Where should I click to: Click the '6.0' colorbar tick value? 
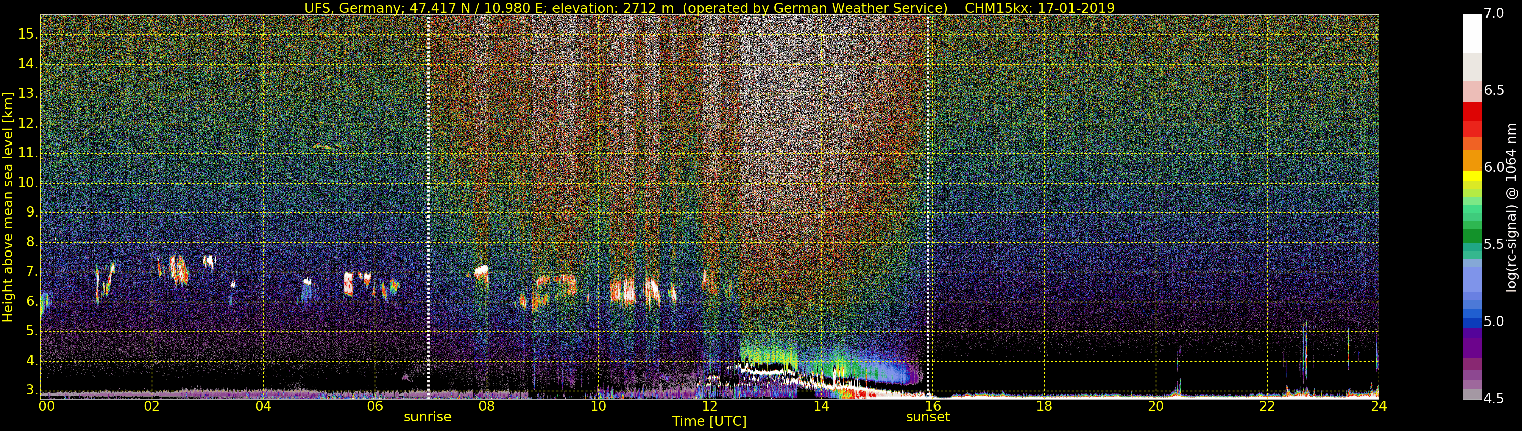coord(1494,167)
